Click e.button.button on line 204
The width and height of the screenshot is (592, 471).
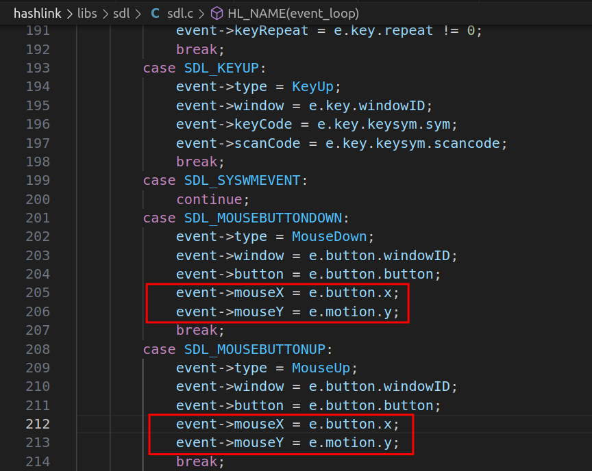(x=371, y=275)
